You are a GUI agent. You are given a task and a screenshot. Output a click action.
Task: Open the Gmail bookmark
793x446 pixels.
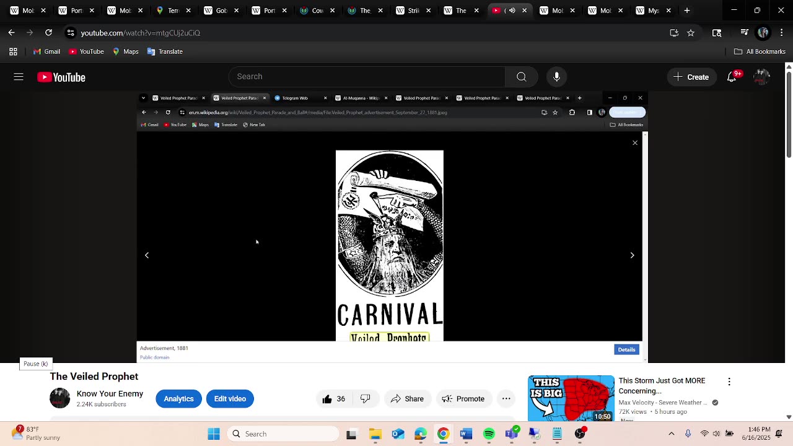click(46, 51)
